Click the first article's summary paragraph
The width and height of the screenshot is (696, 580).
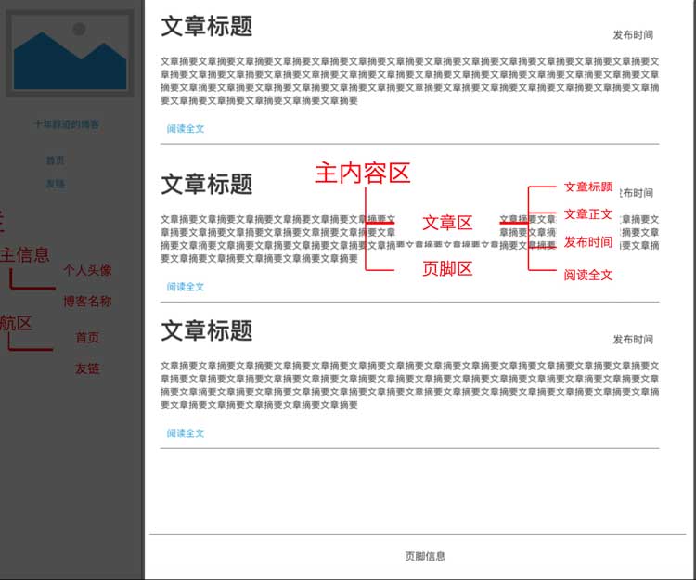click(x=409, y=81)
